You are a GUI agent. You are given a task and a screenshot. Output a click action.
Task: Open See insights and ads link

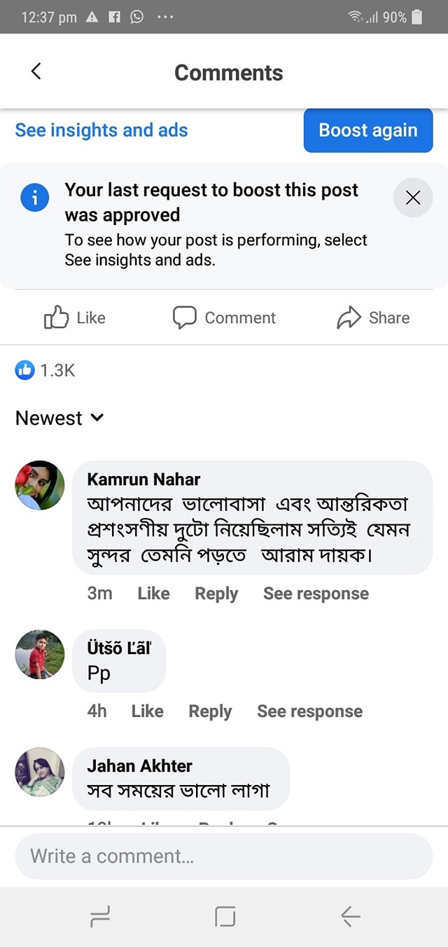(x=101, y=130)
